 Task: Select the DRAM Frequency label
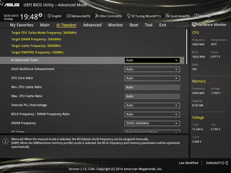pyautogui.click(x=23, y=123)
